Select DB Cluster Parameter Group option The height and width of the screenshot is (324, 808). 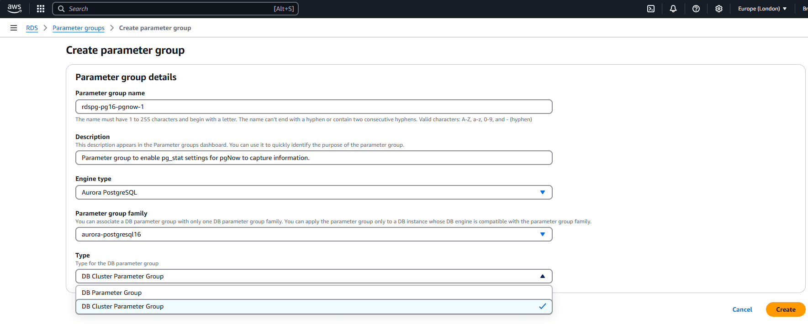314,306
